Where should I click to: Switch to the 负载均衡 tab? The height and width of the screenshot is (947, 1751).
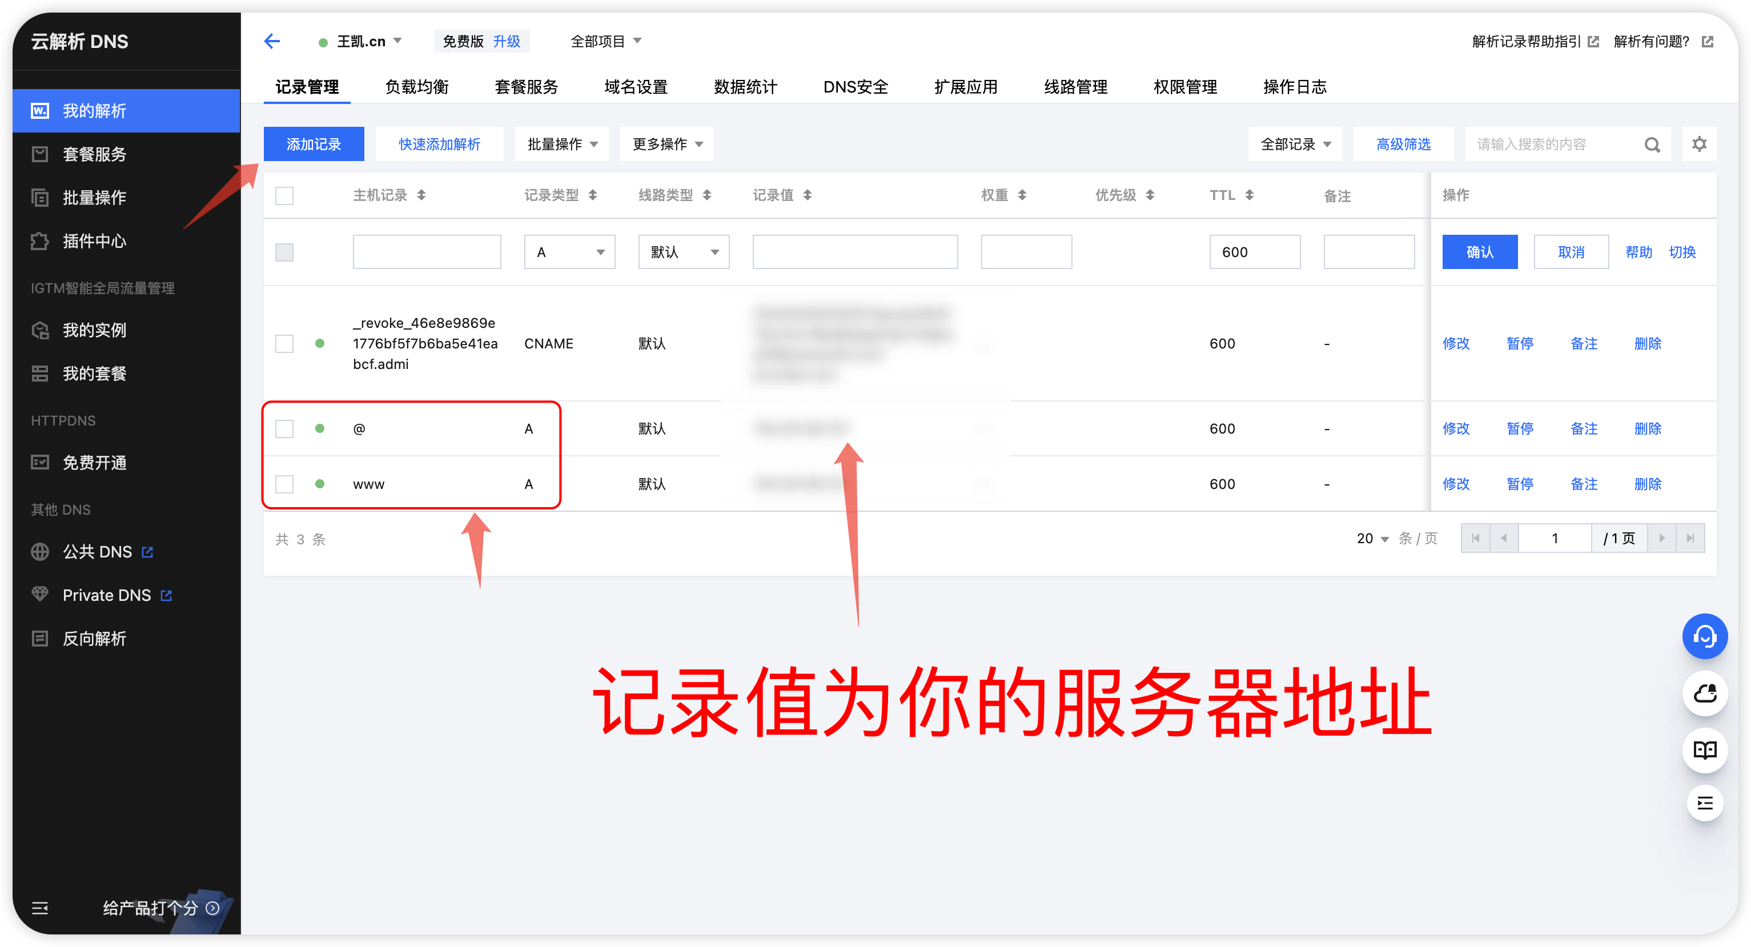pyautogui.click(x=417, y=87)
